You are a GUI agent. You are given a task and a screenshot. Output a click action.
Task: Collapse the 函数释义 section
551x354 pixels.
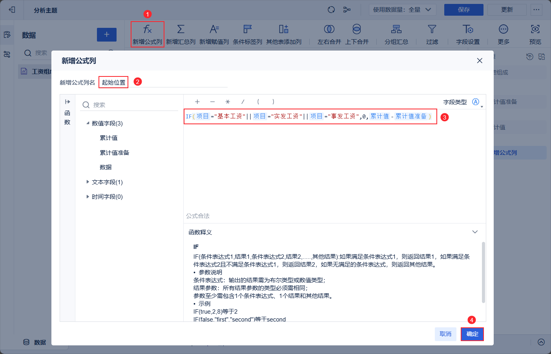point(475,232)
